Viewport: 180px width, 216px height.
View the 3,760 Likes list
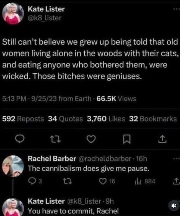106,119
